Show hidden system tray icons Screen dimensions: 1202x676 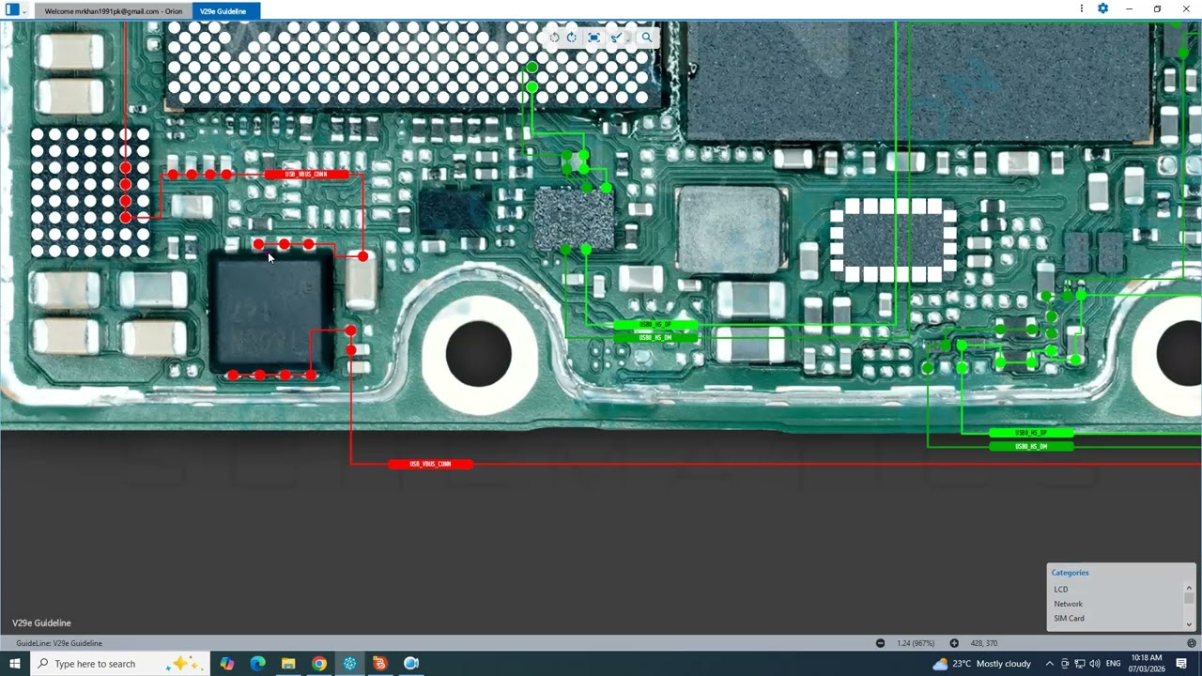tap(1049, 664)
